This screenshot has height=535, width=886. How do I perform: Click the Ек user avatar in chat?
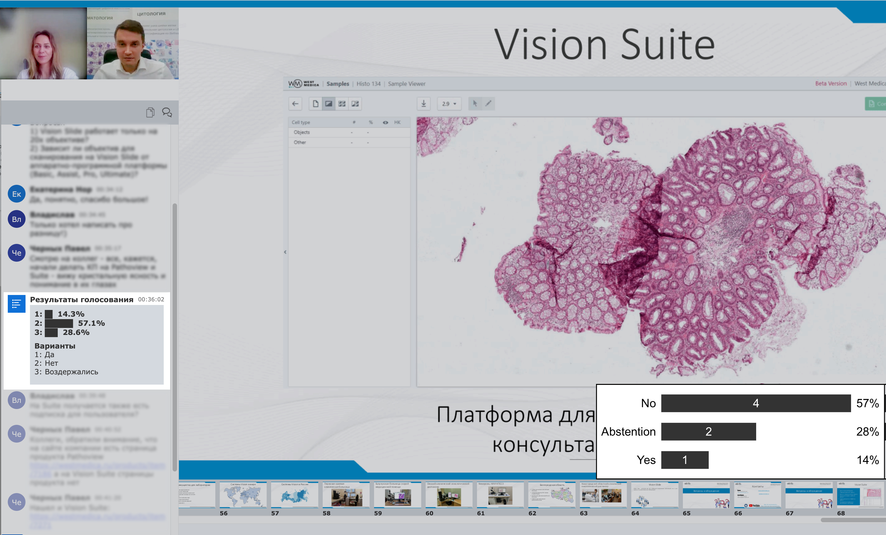tap(17, 194)
